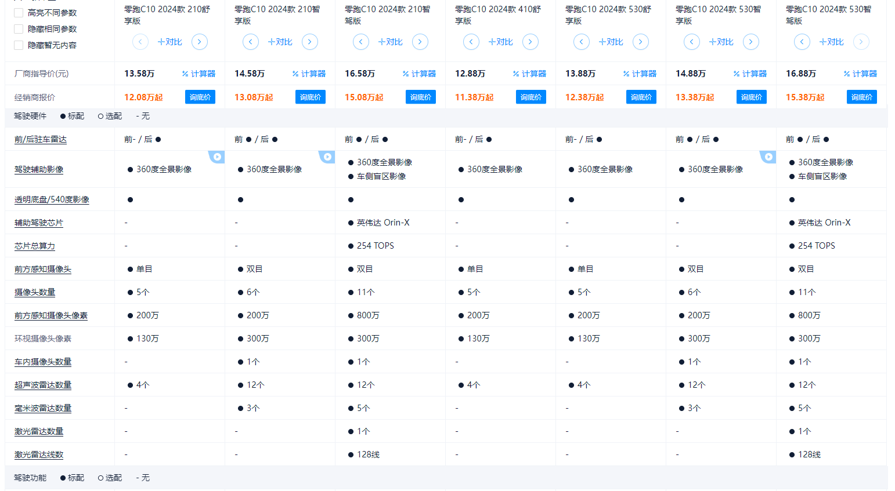Play the video on 210智享版 image
This screenshot has width=895, height=491.
pyautogui.click(x=327, y=157)
